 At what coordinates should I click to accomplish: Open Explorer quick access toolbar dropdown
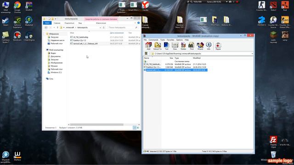click(56, 19)
